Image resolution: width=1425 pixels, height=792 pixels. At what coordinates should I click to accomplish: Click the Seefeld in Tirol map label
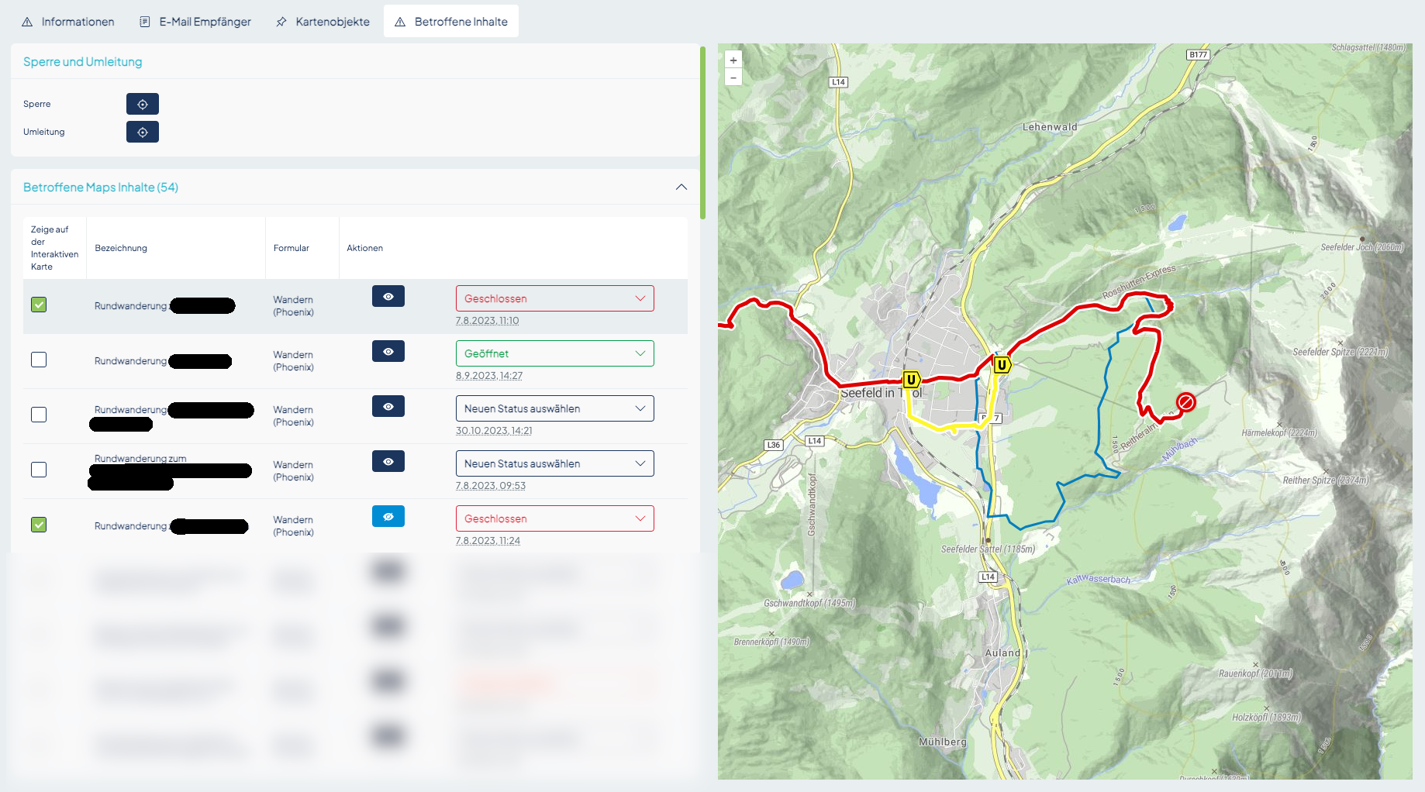(882, 393)
